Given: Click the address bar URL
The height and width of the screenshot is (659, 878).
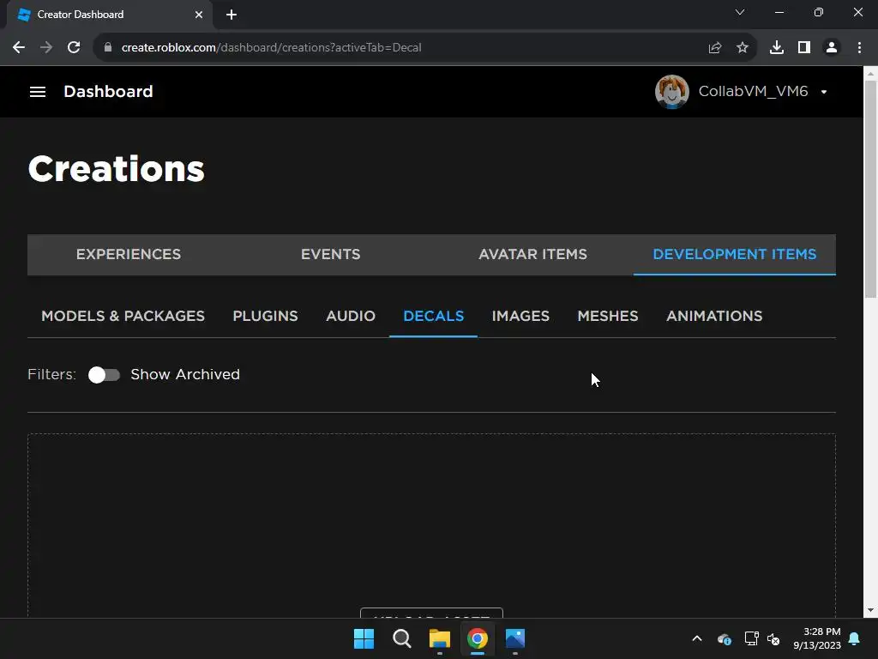Looking at the screenshot, I should pos(272,48).
